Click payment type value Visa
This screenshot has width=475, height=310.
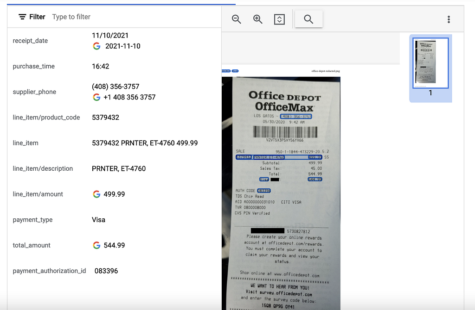click(98, 220)
